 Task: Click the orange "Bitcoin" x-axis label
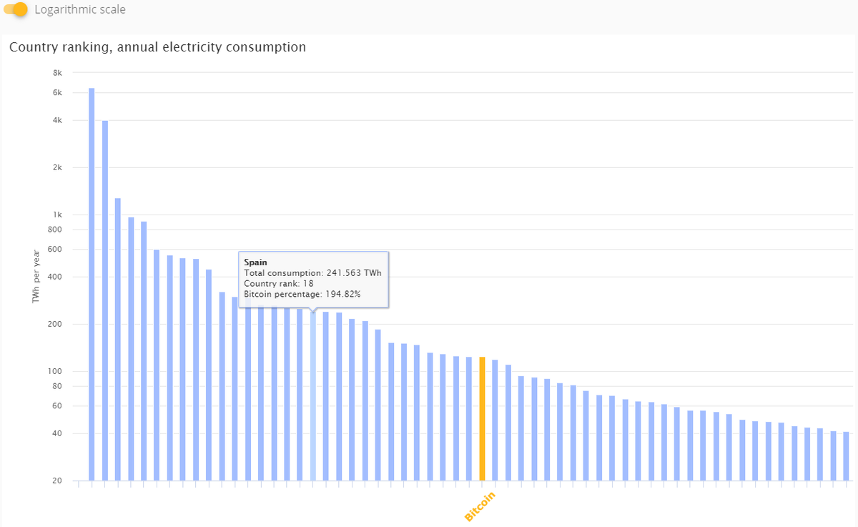(480, 506)
